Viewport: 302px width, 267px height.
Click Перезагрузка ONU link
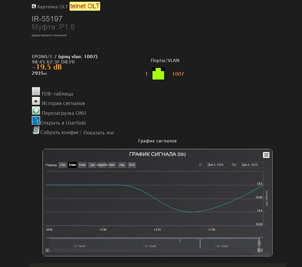(64, 113)
